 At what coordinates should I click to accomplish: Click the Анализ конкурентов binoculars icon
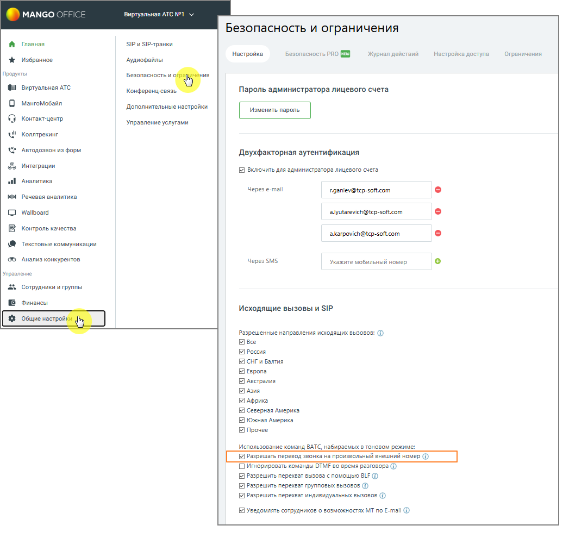tap(12, 260)
